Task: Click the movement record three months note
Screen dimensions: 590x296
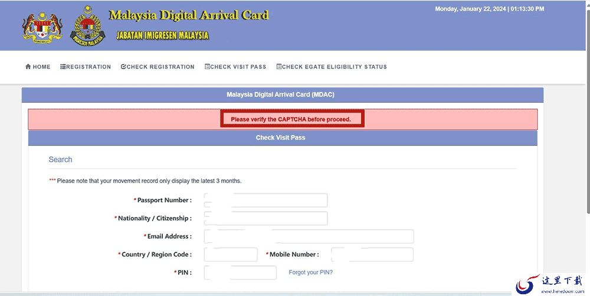Action: tap(145, 181)
